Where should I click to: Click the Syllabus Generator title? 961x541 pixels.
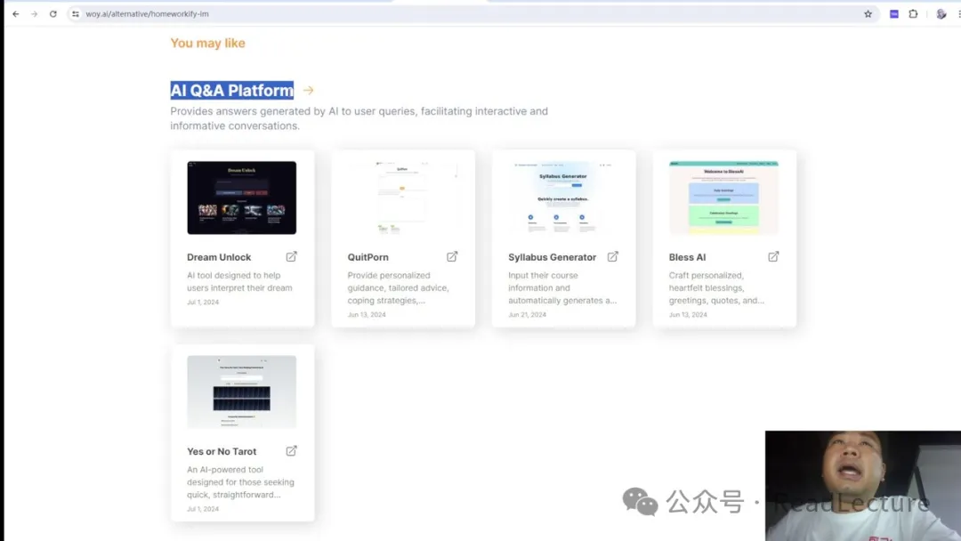pyautogui.click(x=552, y=257)
